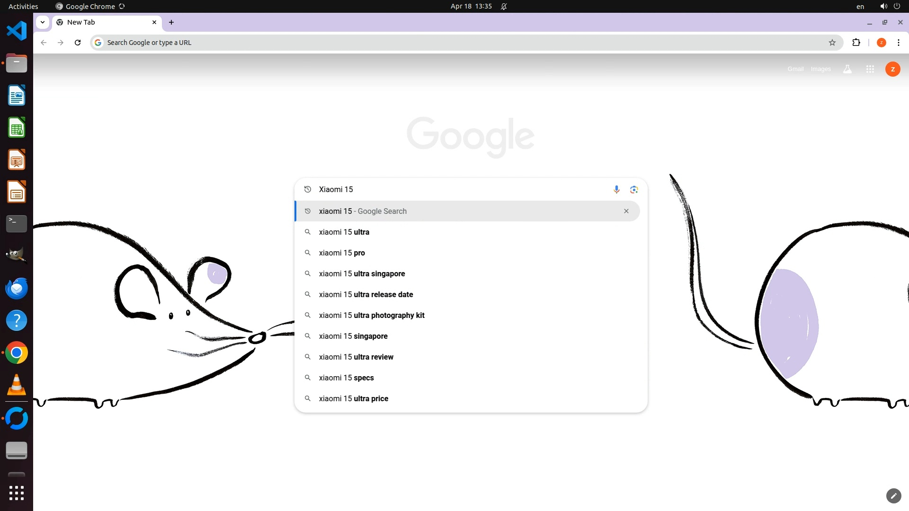Screen dimensions: 909x511
Task: Remove the xiaomi 15 history suggestion
Action: [626, 211]
